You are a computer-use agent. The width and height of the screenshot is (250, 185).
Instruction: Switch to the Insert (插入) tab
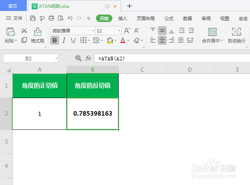123,19
